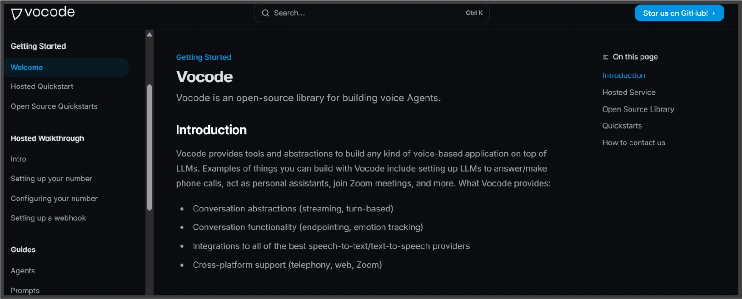Open Configuring your number page
The image size is (742, 299).
coord(54,198)
